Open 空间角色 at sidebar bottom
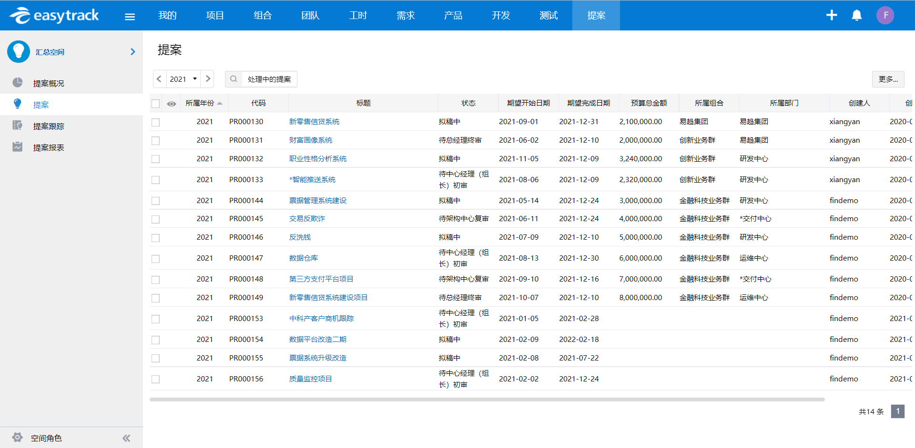This screenshot has height=448, width=915. 46,438
